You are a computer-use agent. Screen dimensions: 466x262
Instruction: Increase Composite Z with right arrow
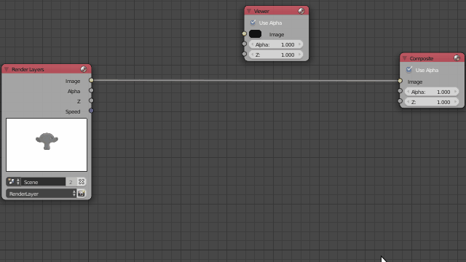click(455, 102)
